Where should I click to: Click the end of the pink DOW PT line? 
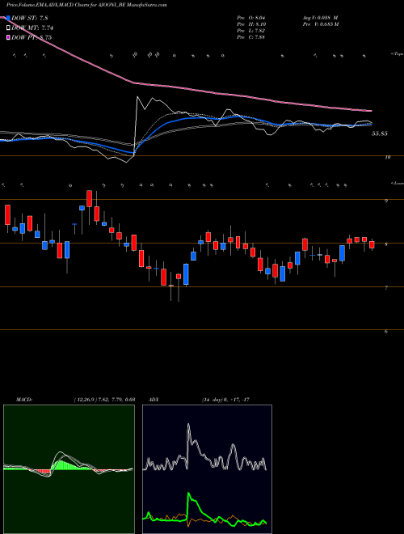(x=371, y=111)
